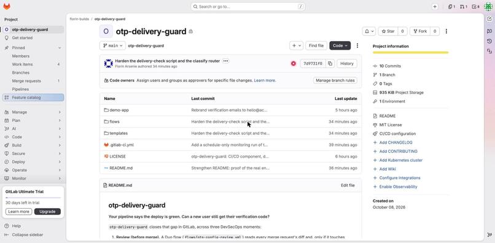
Task: Click the Find file button
Action: click(x=316, y=45)
